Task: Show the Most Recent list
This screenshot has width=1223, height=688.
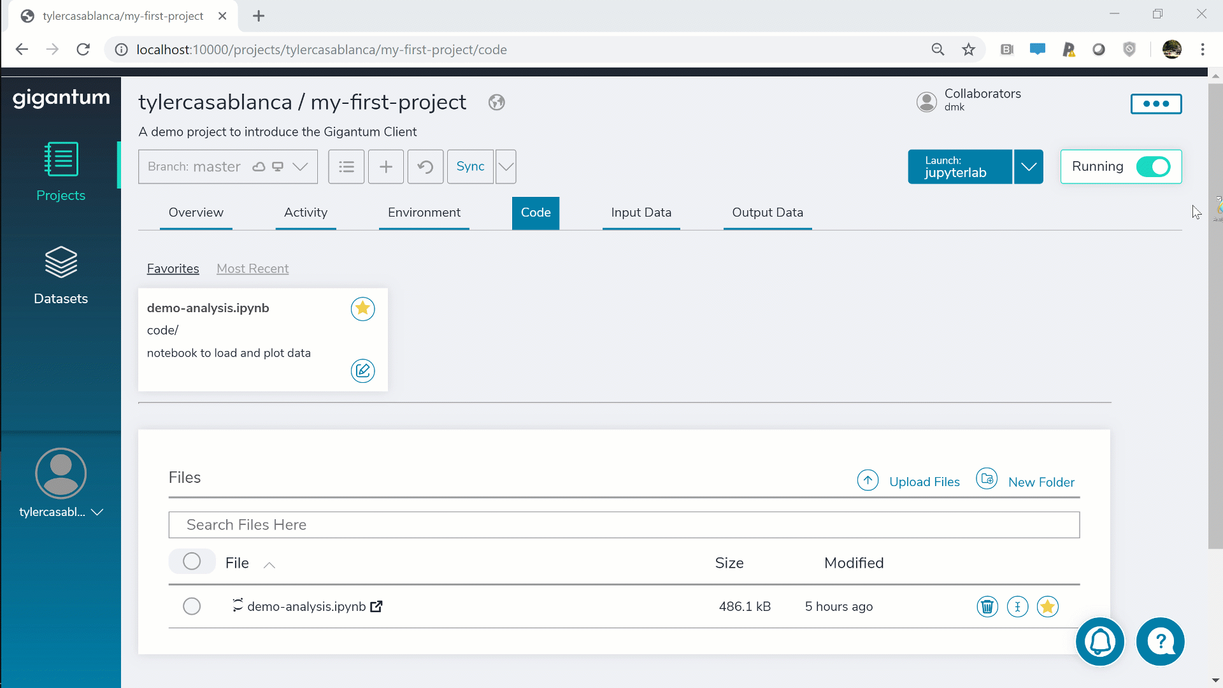Action: tap(253, 269)
